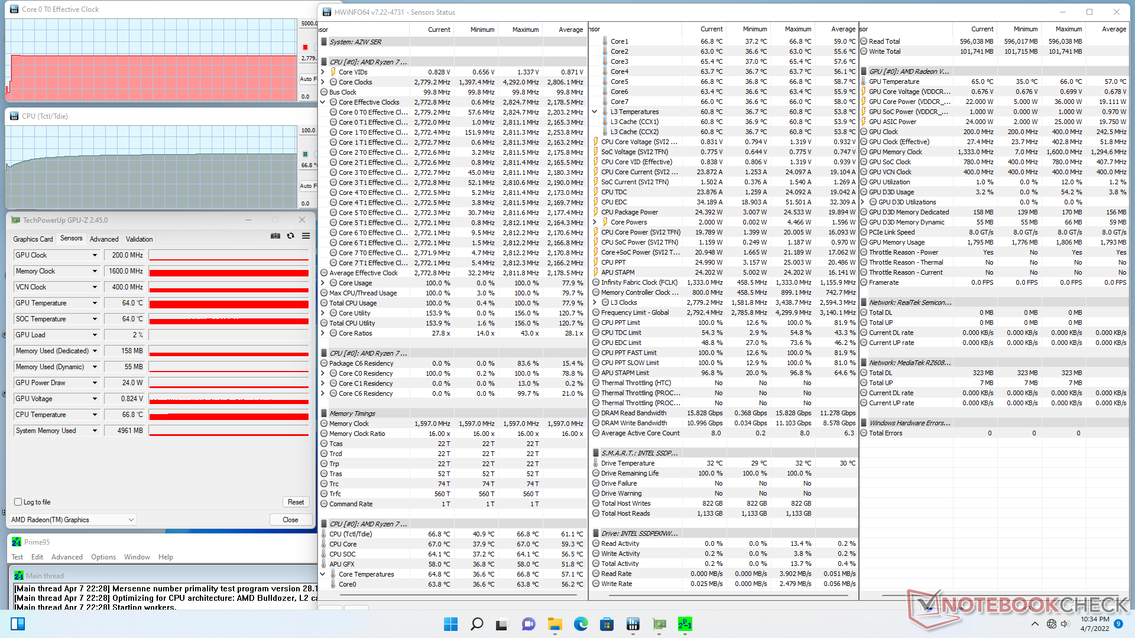Click gray color square in CPU (Tctl/Tdie) graph
The width and height of the screenshot is (1135, 638).
tap(305, 154)
